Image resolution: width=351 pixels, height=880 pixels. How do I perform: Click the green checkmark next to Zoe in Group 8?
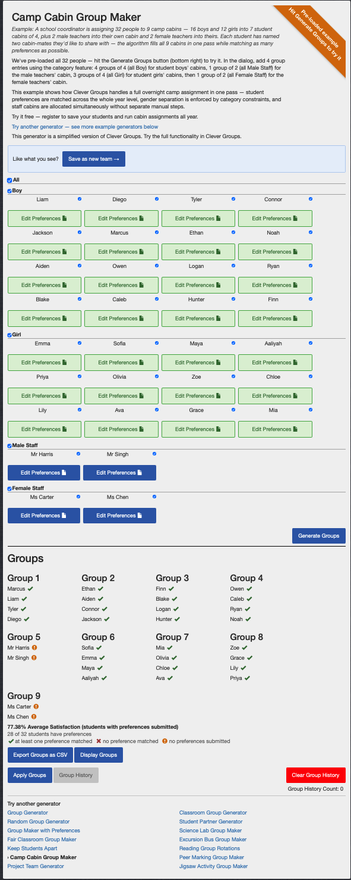[x=245, y=648]
